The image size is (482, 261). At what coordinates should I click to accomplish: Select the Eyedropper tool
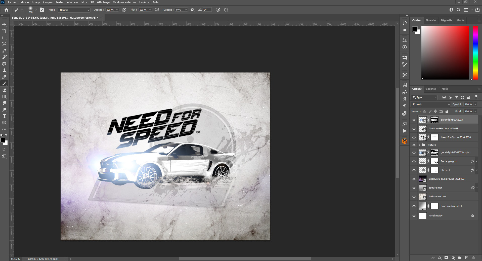[x=4, y=77]
